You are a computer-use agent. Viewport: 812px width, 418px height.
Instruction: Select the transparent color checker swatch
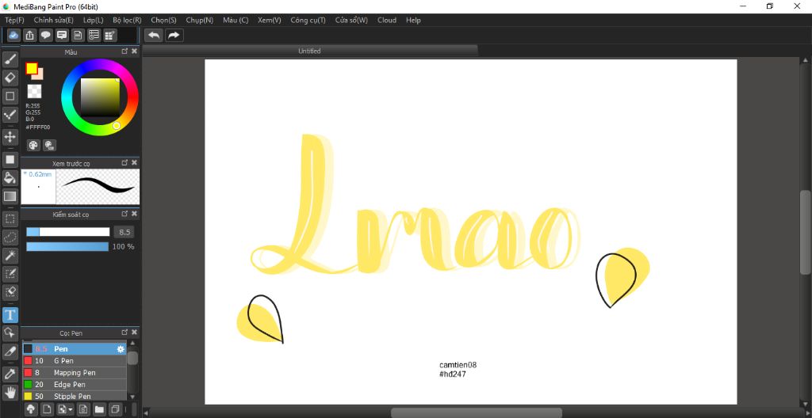tap(34, 91)
